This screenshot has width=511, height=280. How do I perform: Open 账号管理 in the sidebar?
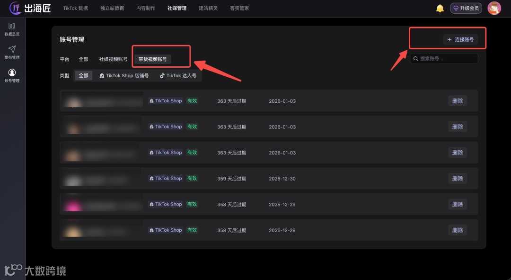pos(12,76)
